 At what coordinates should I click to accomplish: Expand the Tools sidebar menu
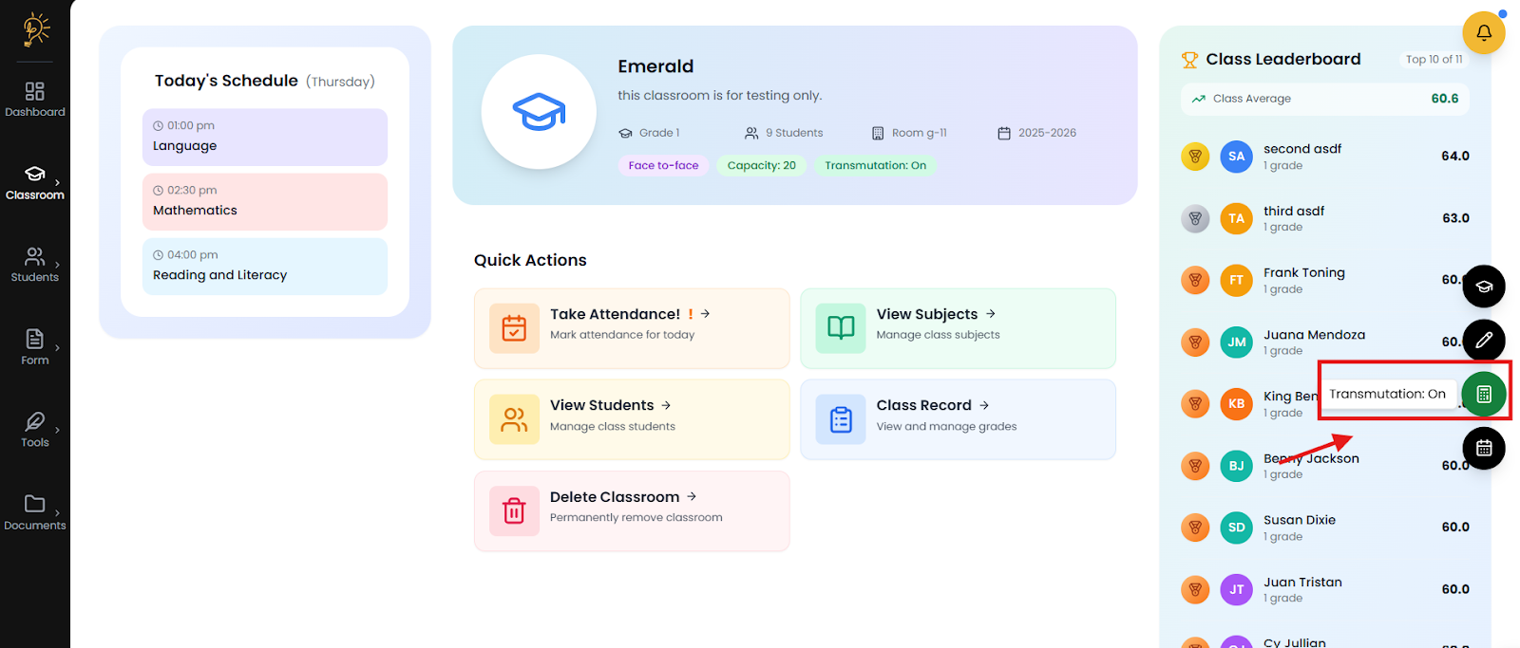click(x=35, y=430)
